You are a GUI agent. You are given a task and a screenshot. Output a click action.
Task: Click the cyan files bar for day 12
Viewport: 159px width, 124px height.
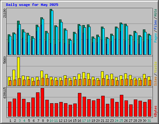coord(61,38)
